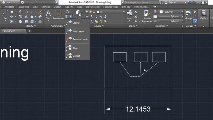
Task: Click the Group tool
Action: tap(188, 15)
